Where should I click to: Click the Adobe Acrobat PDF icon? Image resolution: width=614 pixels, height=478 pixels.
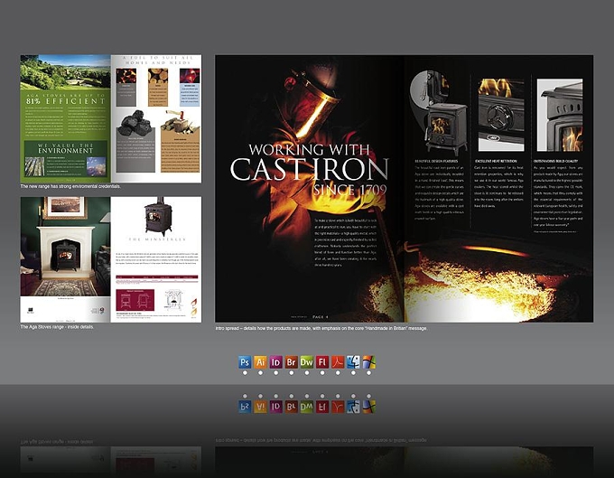(x=338, y=362)
